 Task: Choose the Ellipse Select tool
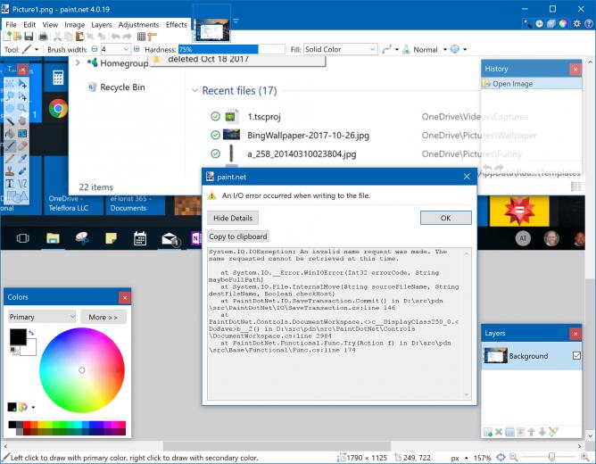coord(10,109)
